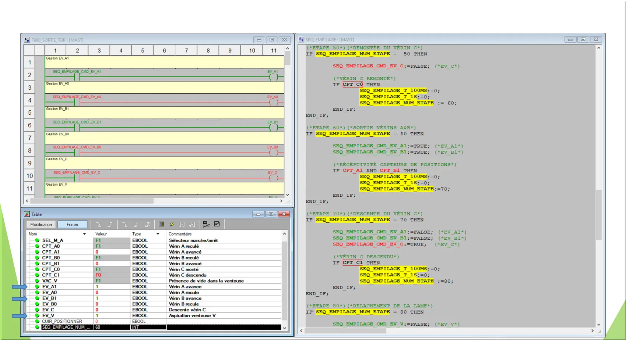Click the AT extended-strings icon in Table toolbar
This screenshot has width=626, height=340.
click(x=217, y=224)
